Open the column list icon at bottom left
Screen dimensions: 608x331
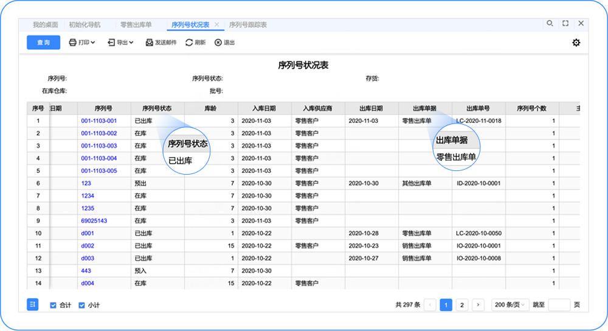click(33, 304)
